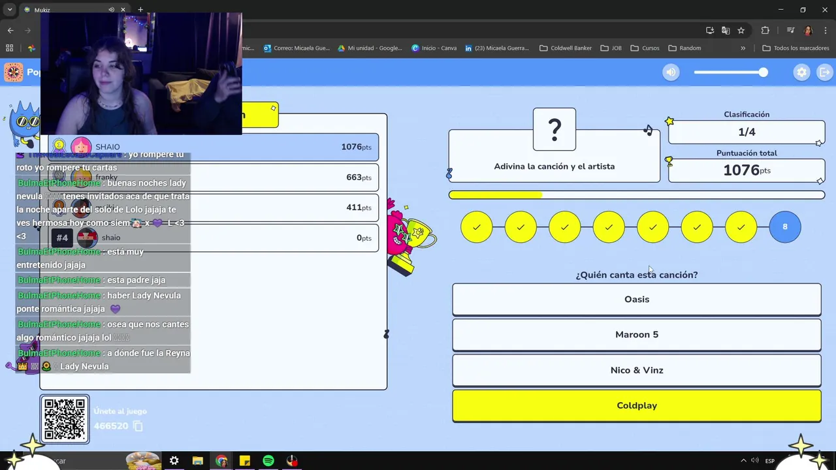The height and width of the screenshot is (470, 836).
Task: Bookmark this page with the star icon
Action: [x=741, y=30]
